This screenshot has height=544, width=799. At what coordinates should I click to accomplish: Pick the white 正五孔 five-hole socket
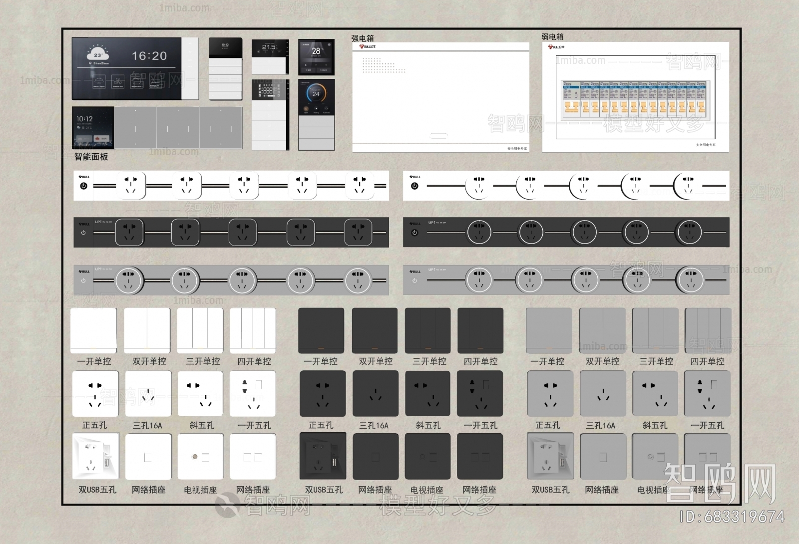[95, 394]
